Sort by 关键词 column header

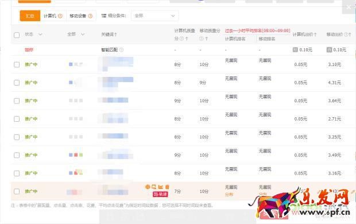pyautogui.click(x=109, y=34)
